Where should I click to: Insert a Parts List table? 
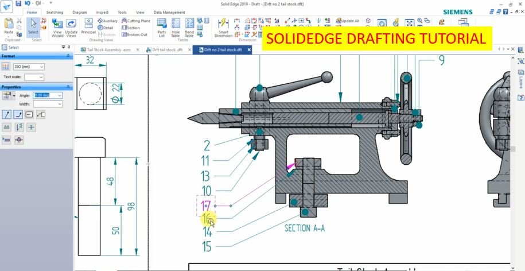(162, 27)
